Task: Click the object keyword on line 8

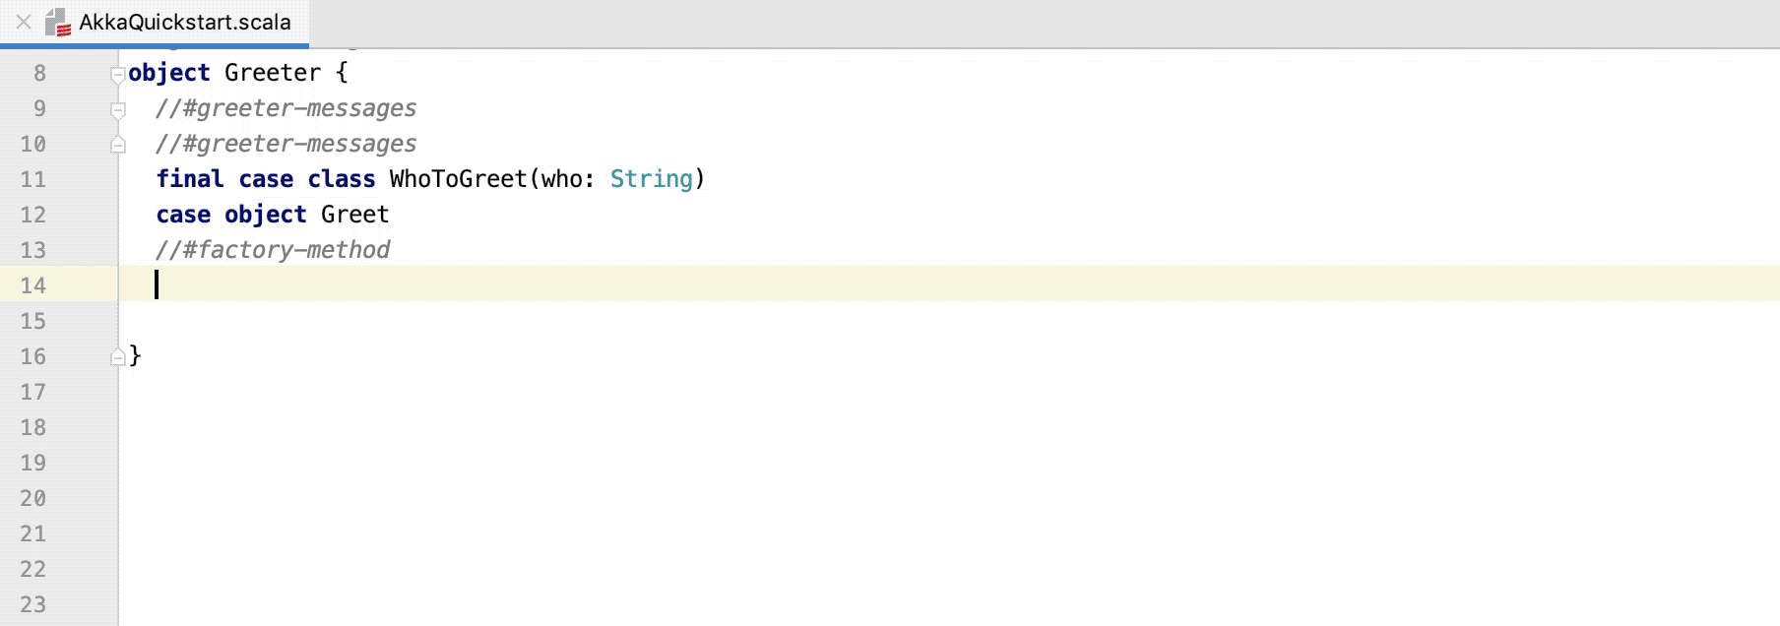Action: [x=170, y=72]
